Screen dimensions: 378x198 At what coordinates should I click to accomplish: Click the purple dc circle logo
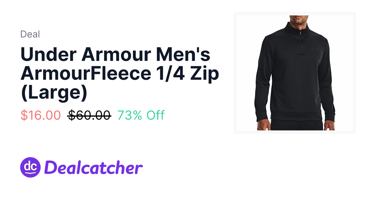(30, 167)
